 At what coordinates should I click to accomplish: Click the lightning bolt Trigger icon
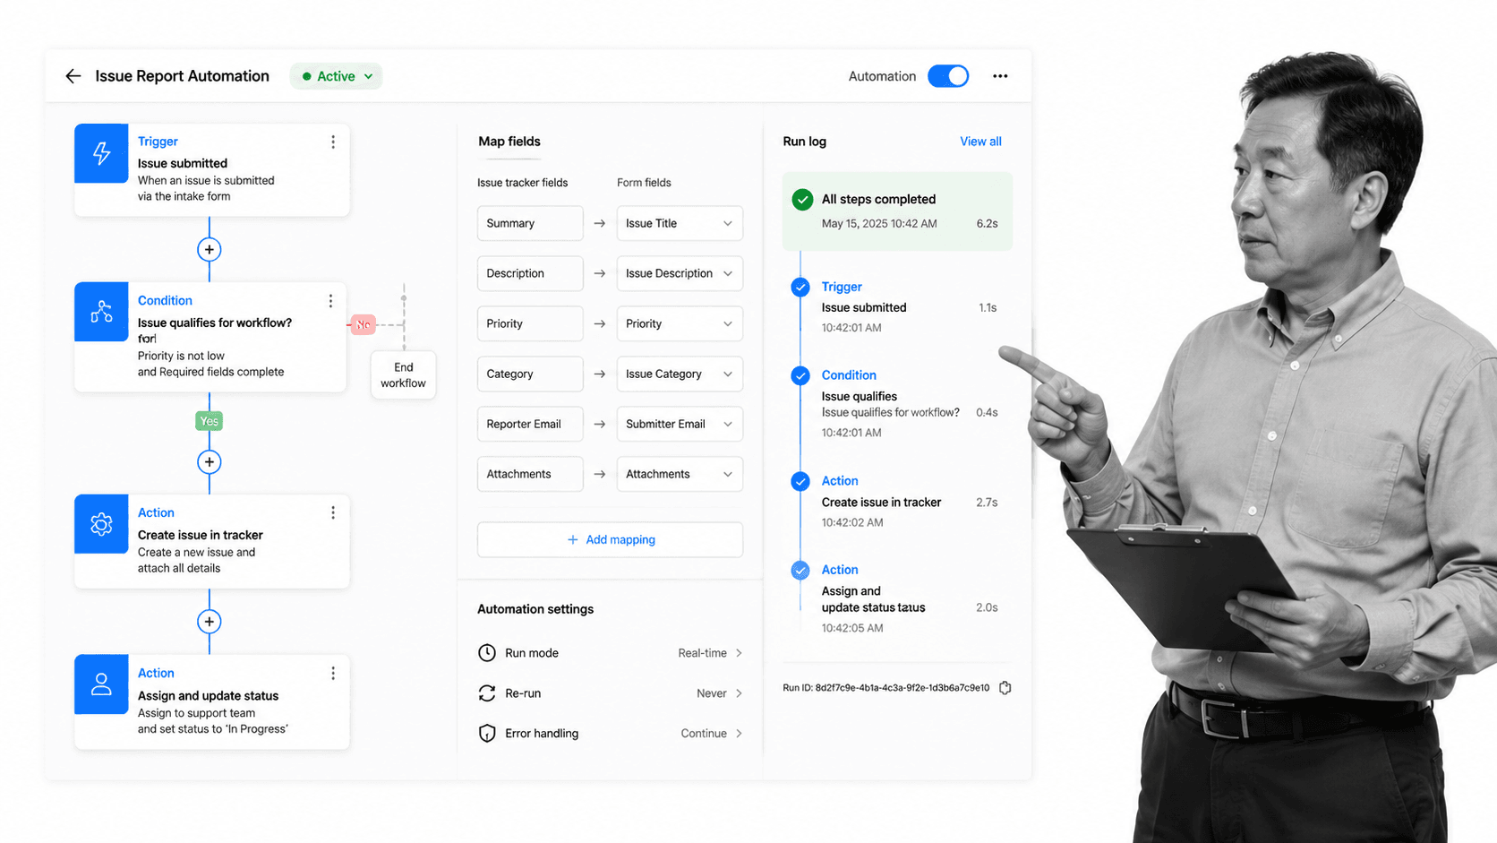[101, 153]
